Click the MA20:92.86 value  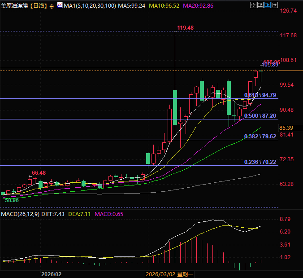click(x=198, y=6)
